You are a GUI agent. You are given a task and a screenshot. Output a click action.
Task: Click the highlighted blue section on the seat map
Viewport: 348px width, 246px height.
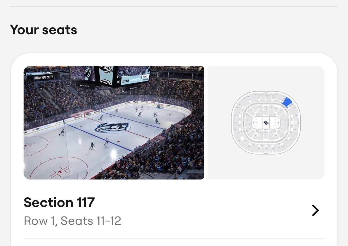tap(287, 102)
